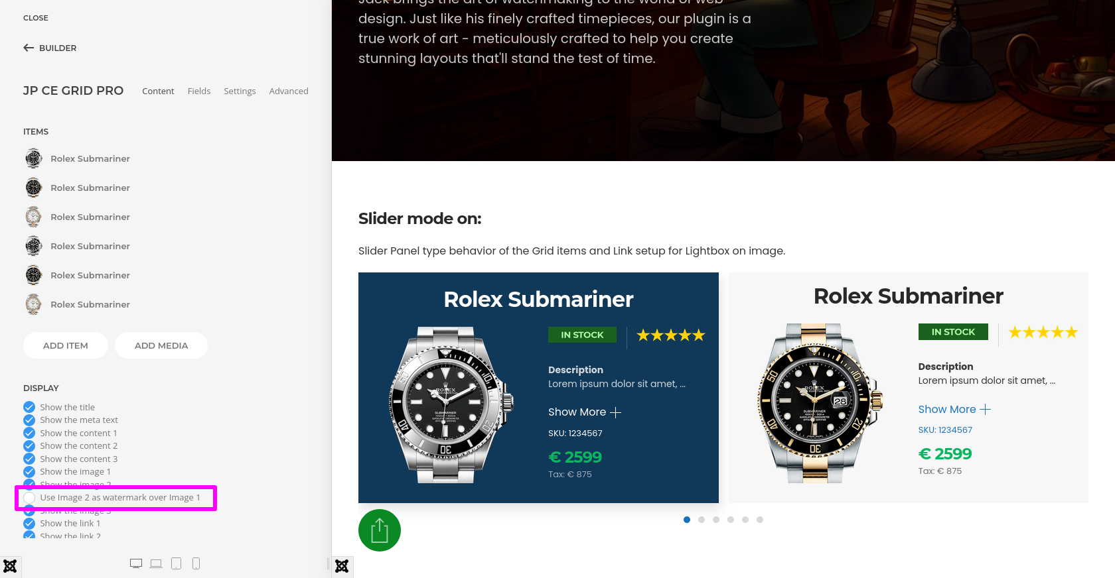Click the Joomla logo below the page preview

point(342,566)
